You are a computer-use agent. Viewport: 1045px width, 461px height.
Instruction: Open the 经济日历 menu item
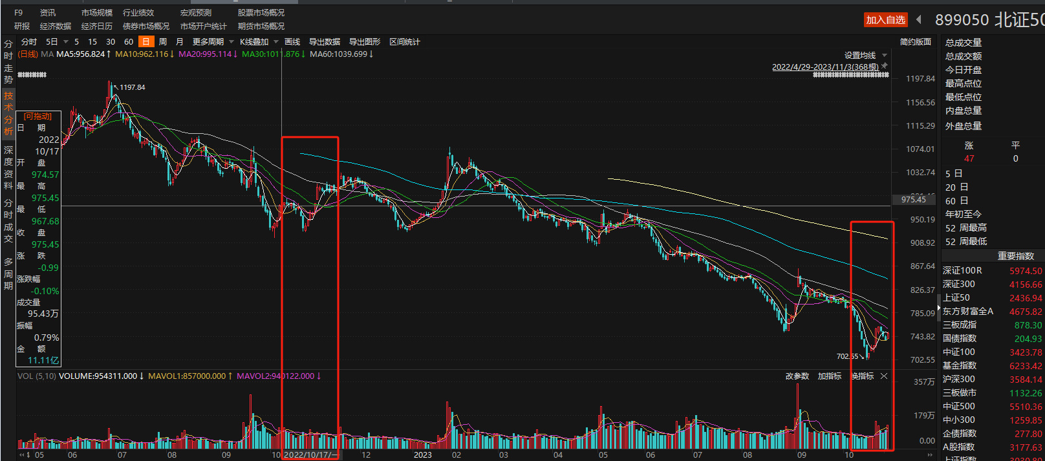[96, 26]
